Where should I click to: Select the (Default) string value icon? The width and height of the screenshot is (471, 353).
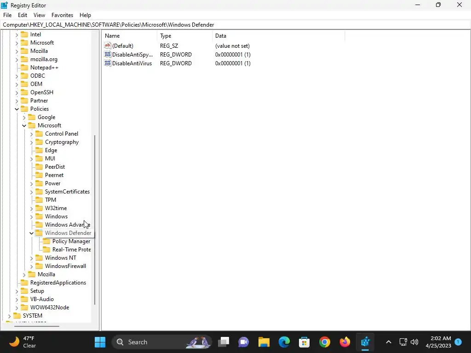[x=107, y=46]
